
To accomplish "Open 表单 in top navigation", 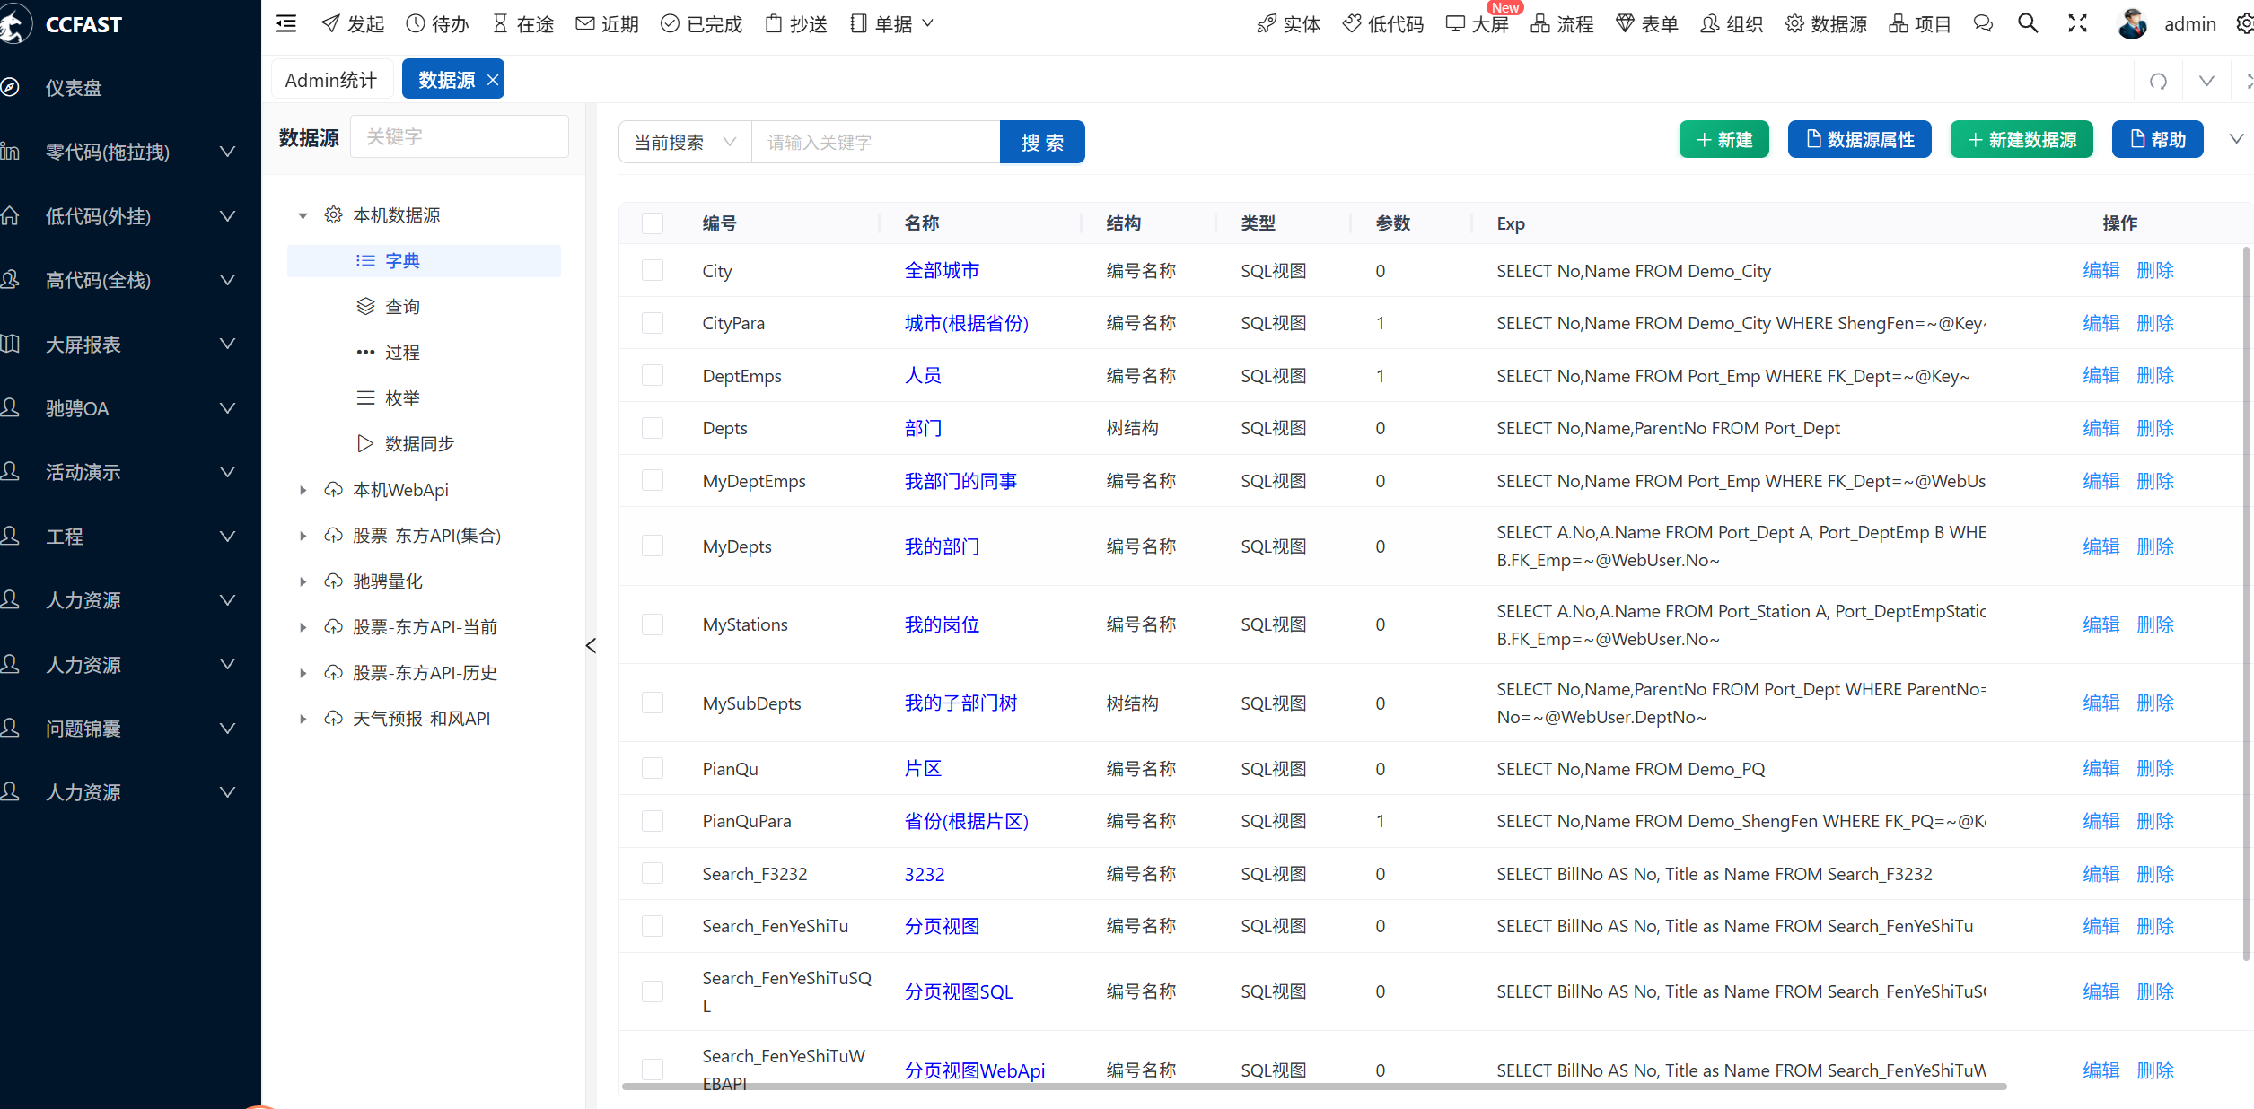I will tap(1646, 24).
